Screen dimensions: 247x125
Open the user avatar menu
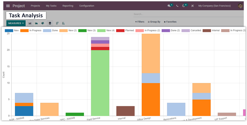(240, 6)
